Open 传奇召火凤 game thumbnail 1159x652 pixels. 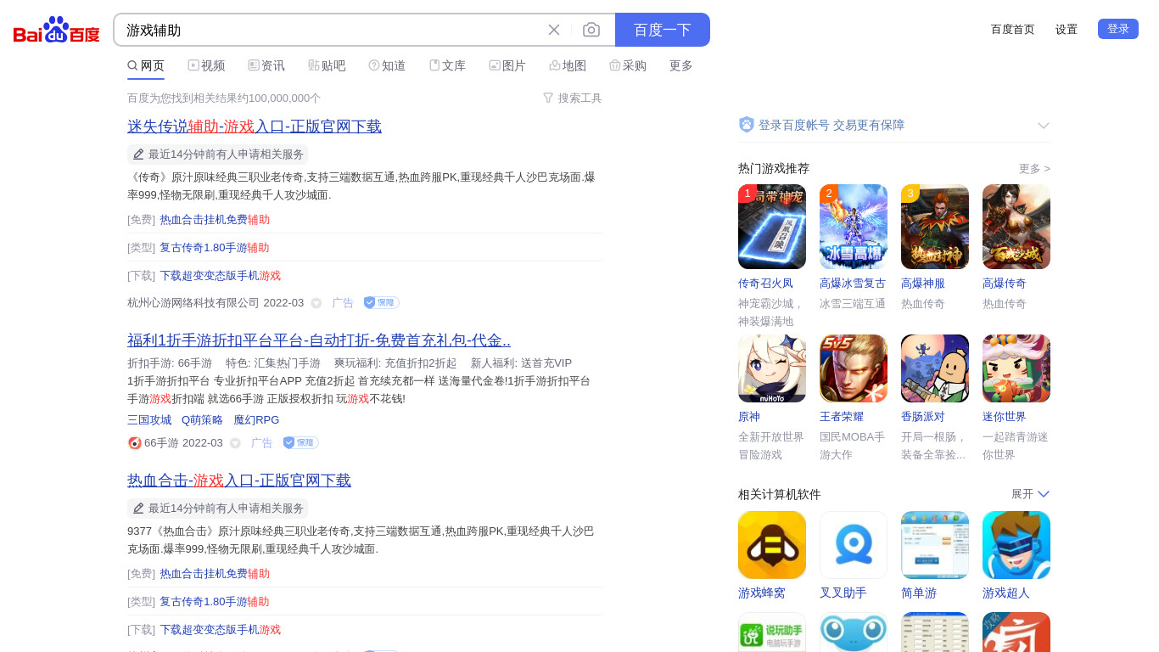(772, 227)
